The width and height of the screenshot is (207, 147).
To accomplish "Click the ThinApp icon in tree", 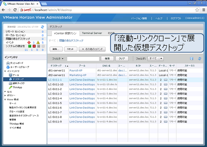I will 10,87.
